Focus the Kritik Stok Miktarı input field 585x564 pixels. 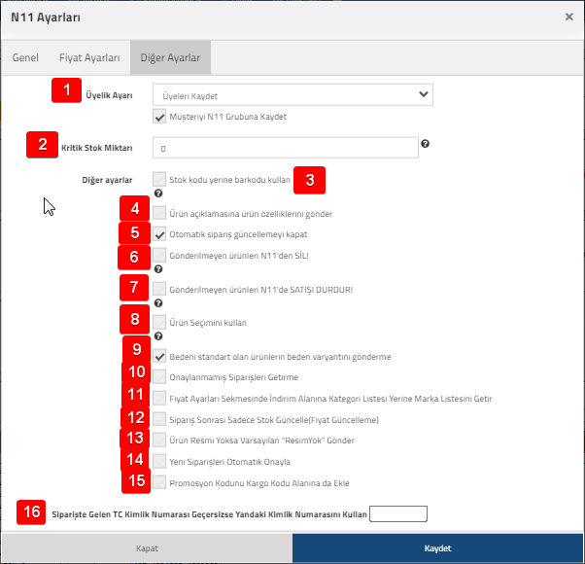(x=286, y=148)
